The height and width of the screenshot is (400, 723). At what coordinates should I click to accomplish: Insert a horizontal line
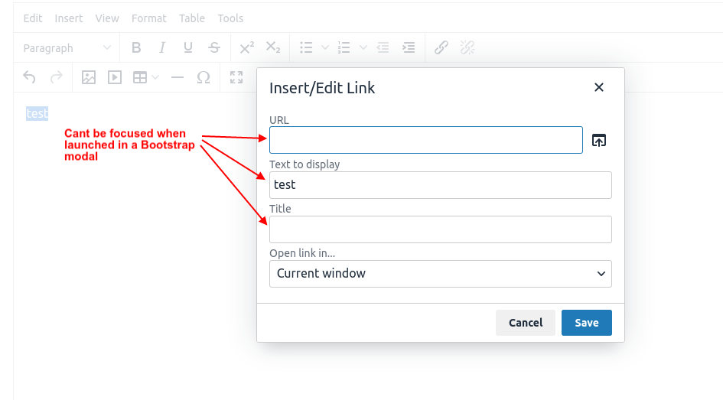point(177,77)
